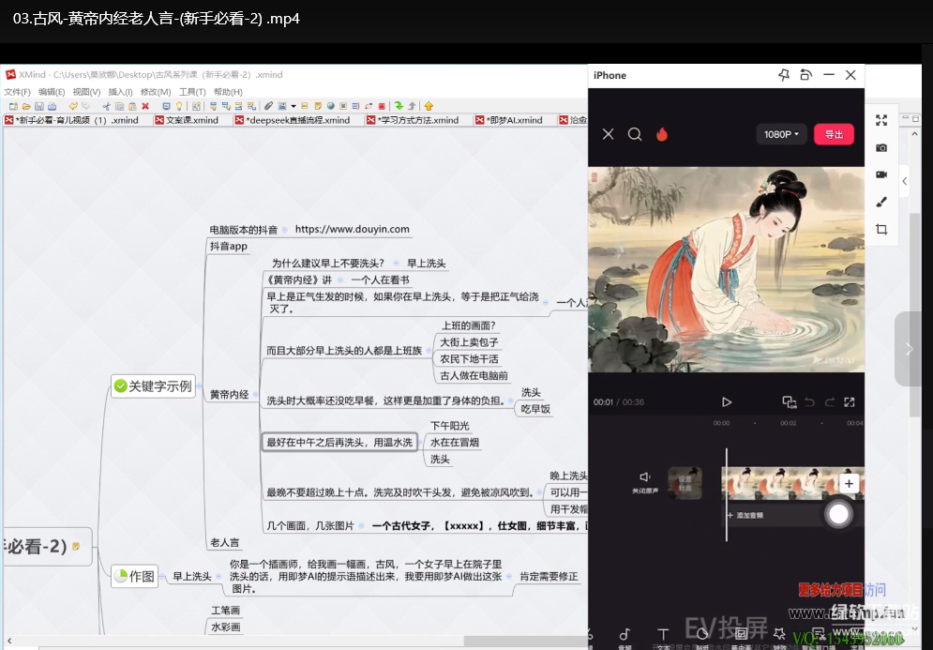Open the 文件(F) menu

tap(17, 92)
